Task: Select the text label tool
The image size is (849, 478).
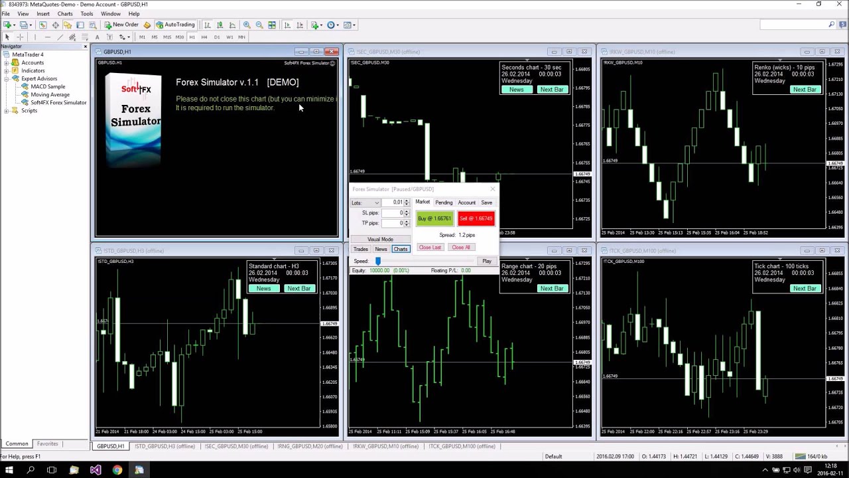Action: pyautogui.click(x=109, y=37)
